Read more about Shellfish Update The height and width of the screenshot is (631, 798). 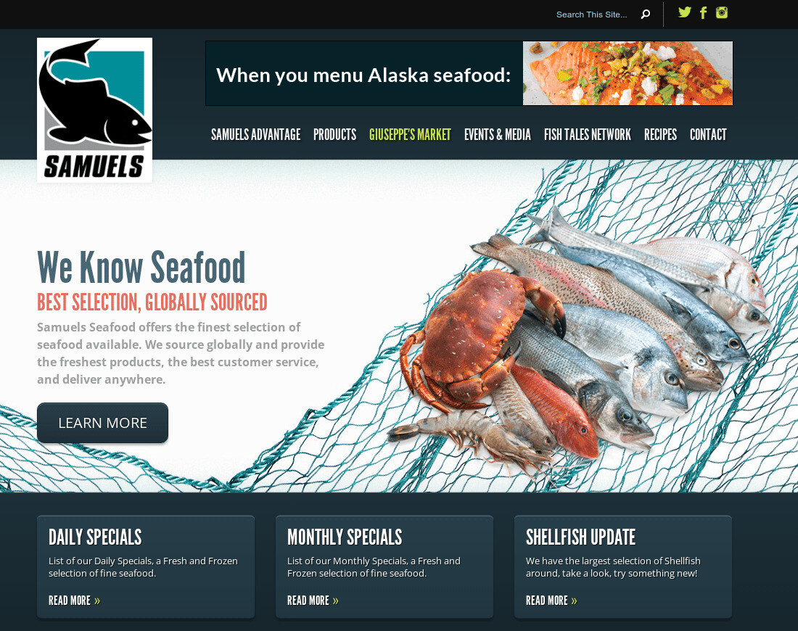pyautogui.click(x=551, y=601)
